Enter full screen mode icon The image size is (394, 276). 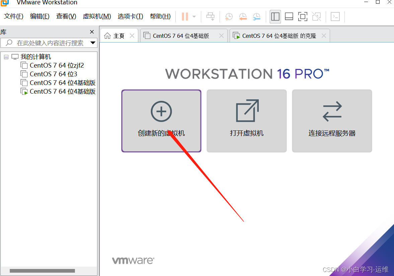point(303,17)
